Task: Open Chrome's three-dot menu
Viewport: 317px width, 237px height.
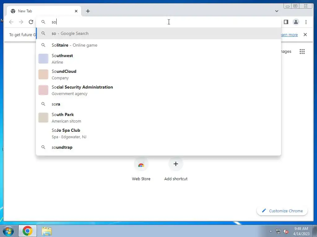Action: click(x=306, y=22)
